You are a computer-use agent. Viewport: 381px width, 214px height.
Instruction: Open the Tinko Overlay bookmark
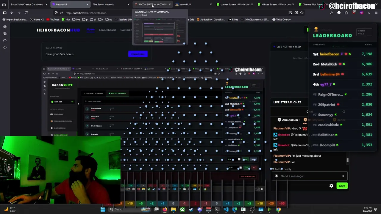coord(281,20)
